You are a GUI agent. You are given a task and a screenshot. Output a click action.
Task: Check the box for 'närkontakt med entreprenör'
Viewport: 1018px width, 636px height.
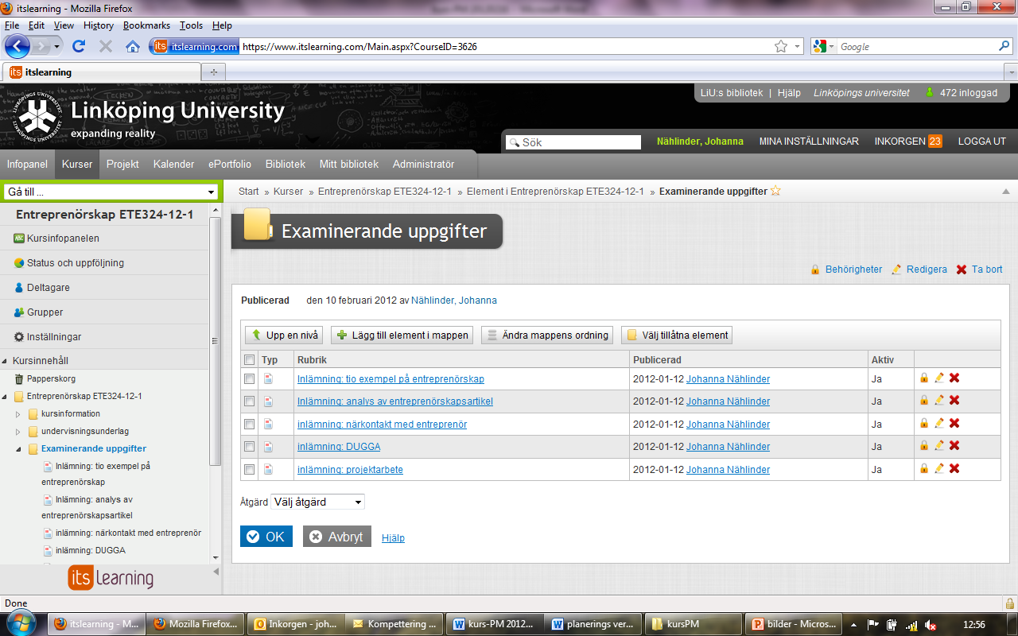tap(250, 424)
